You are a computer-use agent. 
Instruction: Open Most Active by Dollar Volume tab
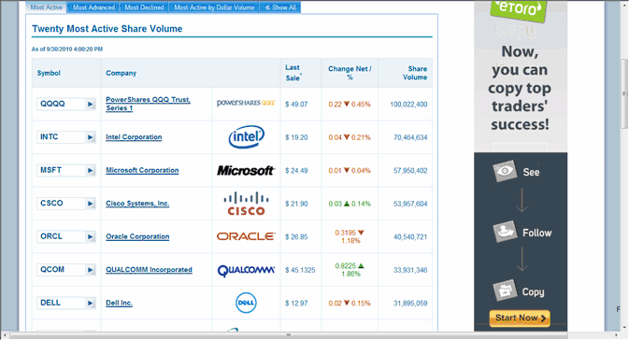pos(214,7)
